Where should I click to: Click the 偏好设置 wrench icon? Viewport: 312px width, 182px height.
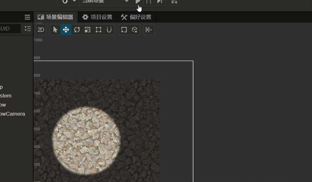124,17
